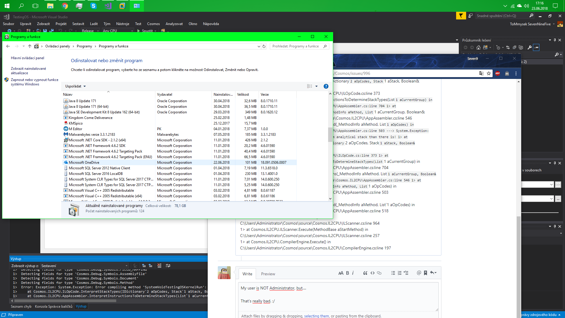Insert inline code using the code icon
The width and height of the screenshot is (565, 318).
pyautogui.click(x=372, y=273)
